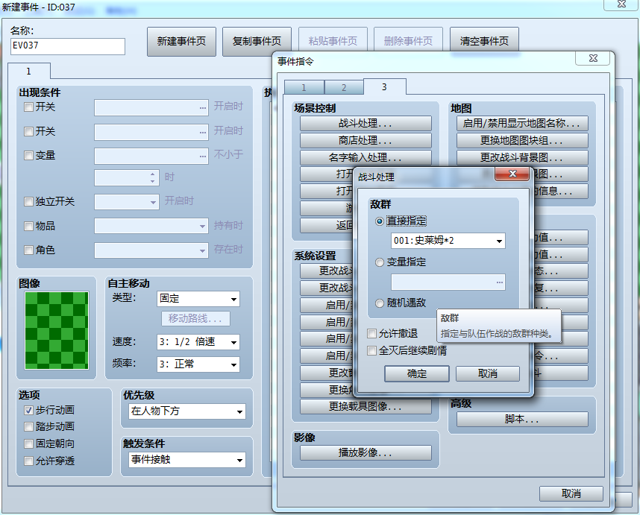
Task: Toggle the 允许穿透 checkbox
Action: point(28,461)
